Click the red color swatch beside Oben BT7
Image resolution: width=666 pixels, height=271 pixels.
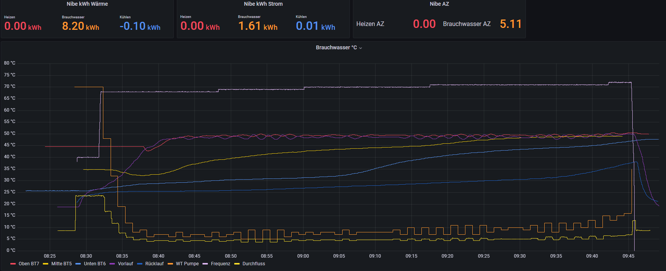(x=13, y=264)
